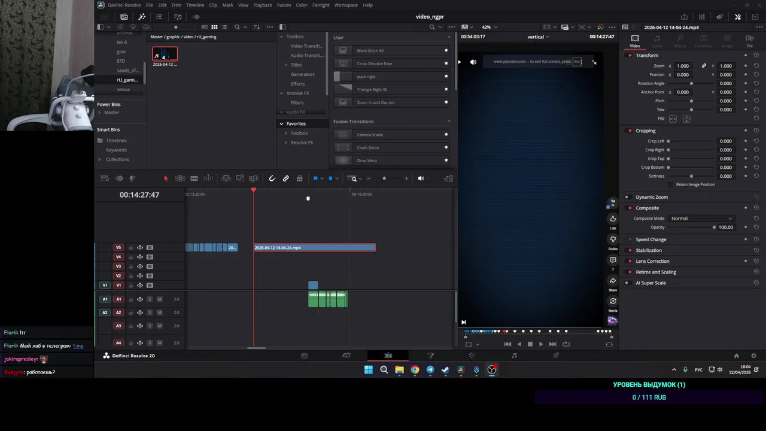The image size is (766, 431).
Task: Open the Edit Index list icon
Action: (x=160, y=17)
